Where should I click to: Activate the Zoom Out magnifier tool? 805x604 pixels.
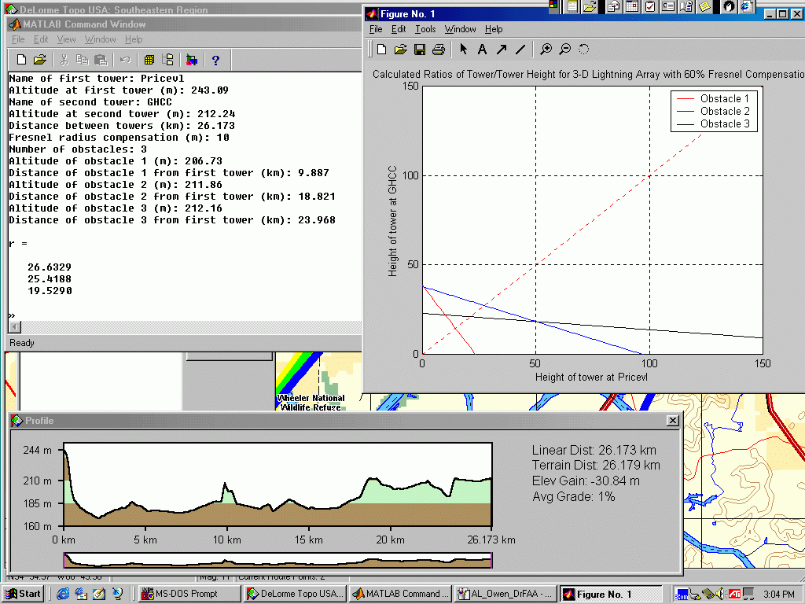click(564, 50)
